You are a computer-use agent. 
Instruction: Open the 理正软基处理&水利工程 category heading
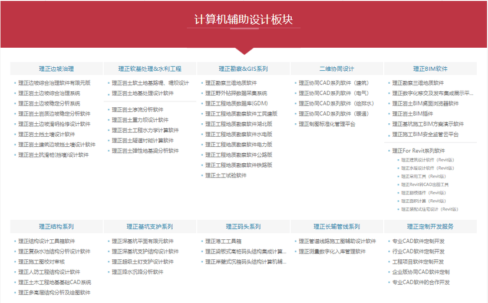[150, 69]
